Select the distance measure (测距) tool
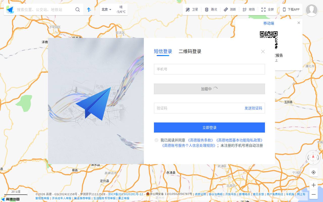The image size is (323, 202). 226,9
